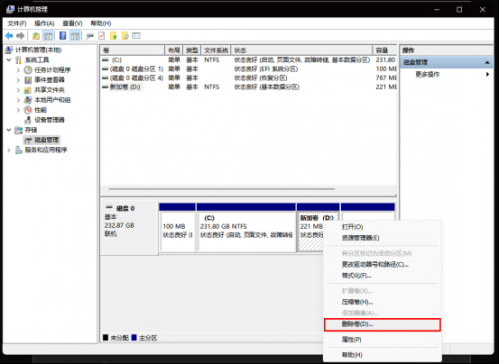
Task: Click the 系统工具 tools icon in tree
Action: [x=19, y=60]
